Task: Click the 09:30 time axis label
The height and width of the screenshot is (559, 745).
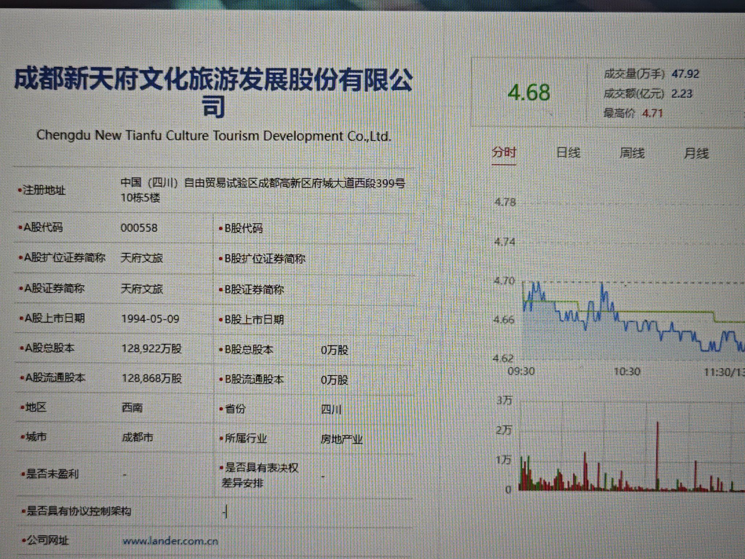Action: click(x=521, y=371)
